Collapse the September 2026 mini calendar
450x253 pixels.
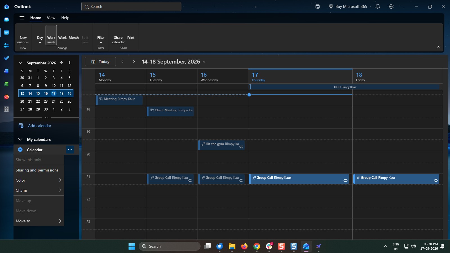[x=21, y=63]
